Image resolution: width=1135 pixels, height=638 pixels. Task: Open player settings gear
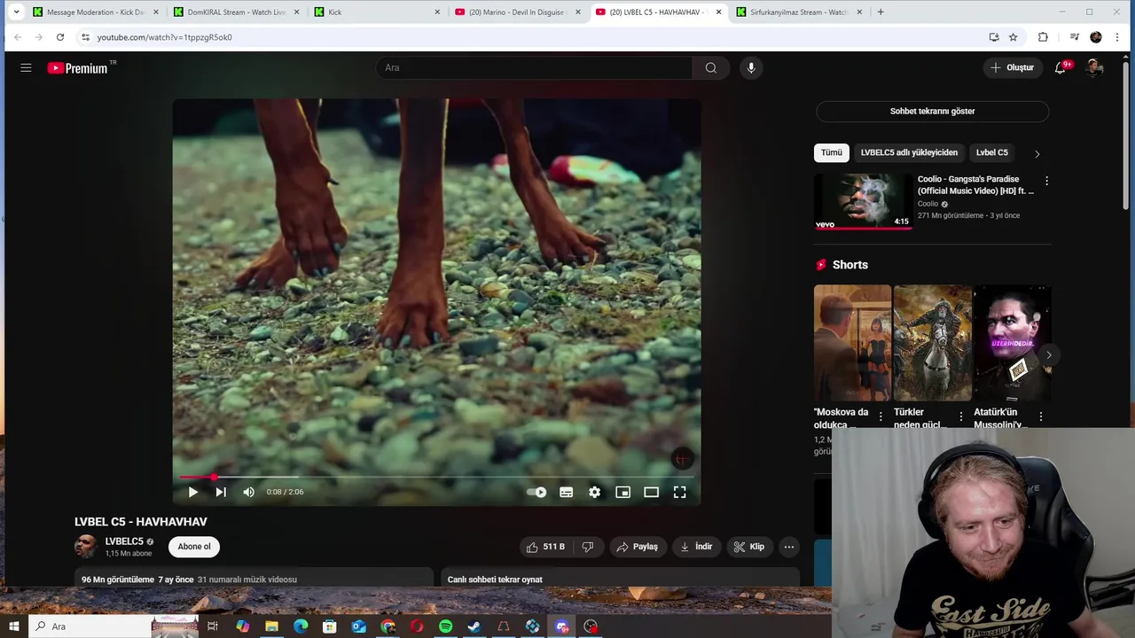coord(595,493)
